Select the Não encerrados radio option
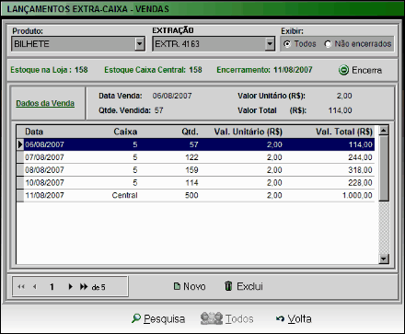Viewport: 405px width, 334px height. coord(328,44)
